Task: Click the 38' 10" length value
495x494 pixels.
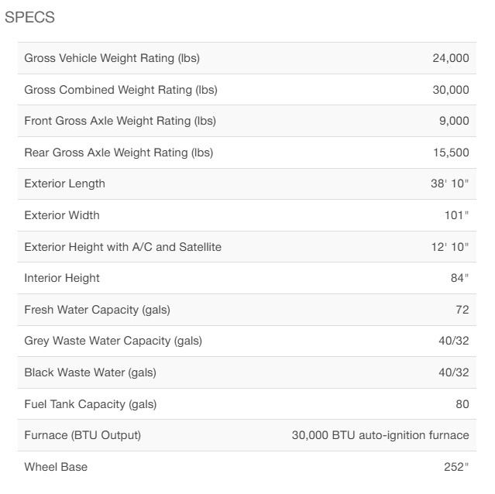Action: (x=449, y=184)
